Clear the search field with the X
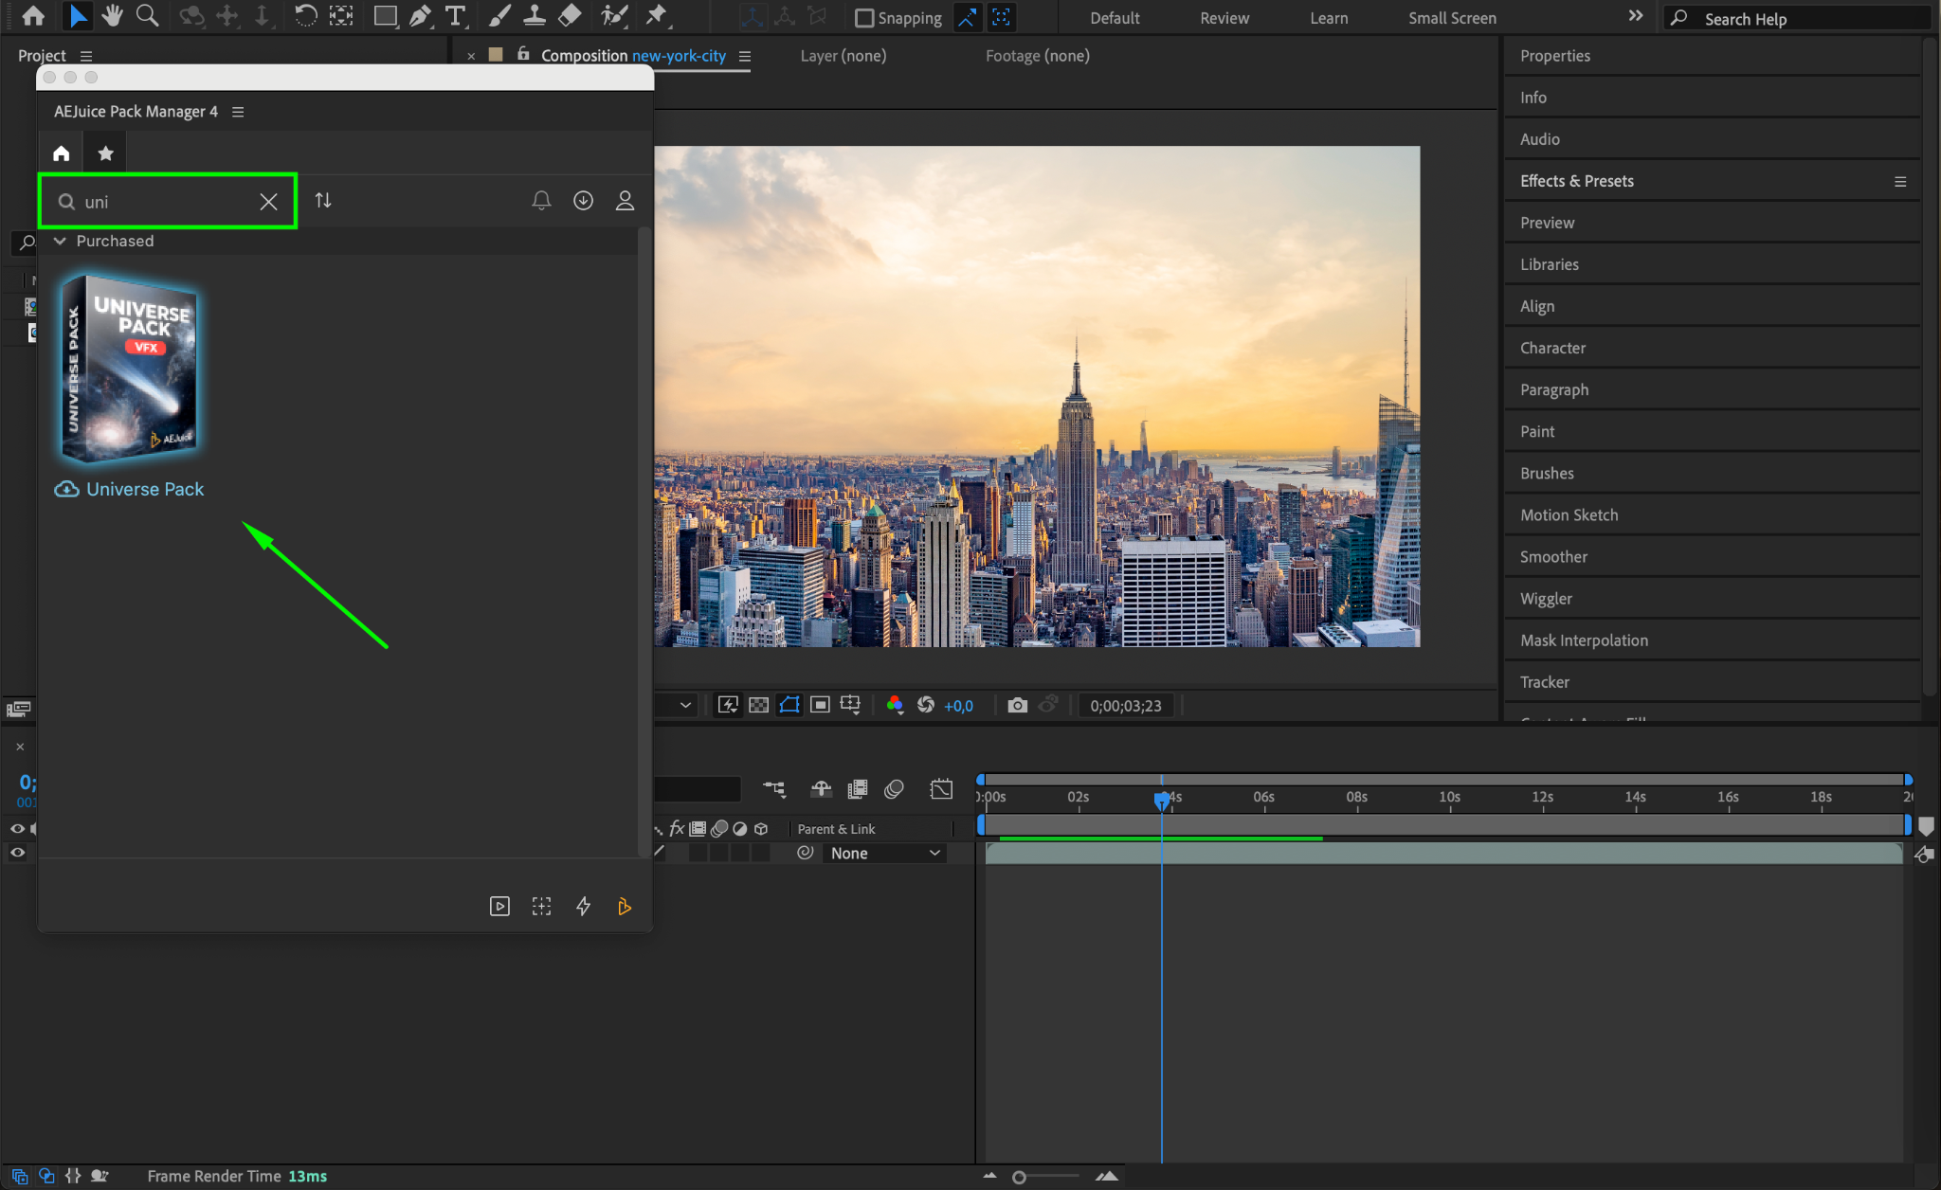This screenshot has width=1941, height=1190. 268,202
